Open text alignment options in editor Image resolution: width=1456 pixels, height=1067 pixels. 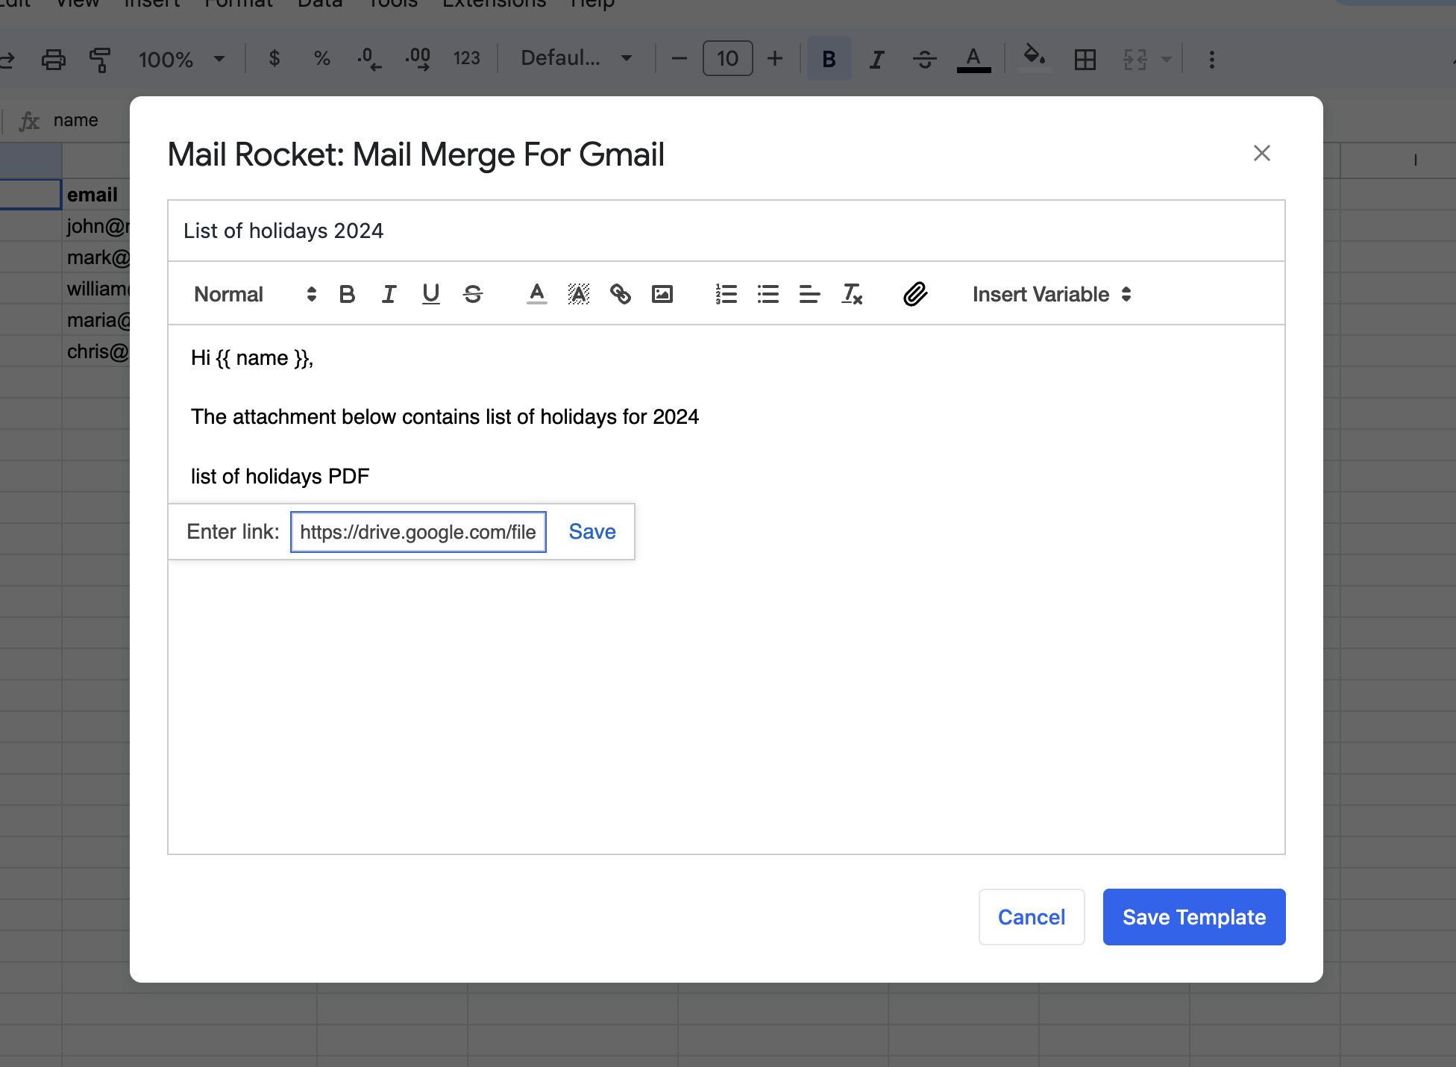point(809,294)
